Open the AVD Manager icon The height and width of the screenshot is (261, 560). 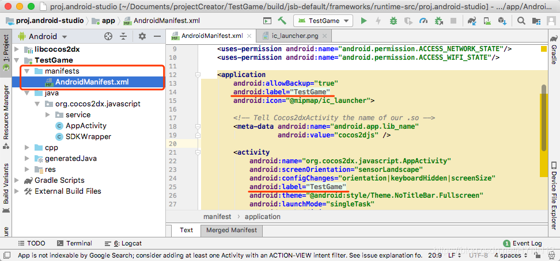[x=487, y=21]
